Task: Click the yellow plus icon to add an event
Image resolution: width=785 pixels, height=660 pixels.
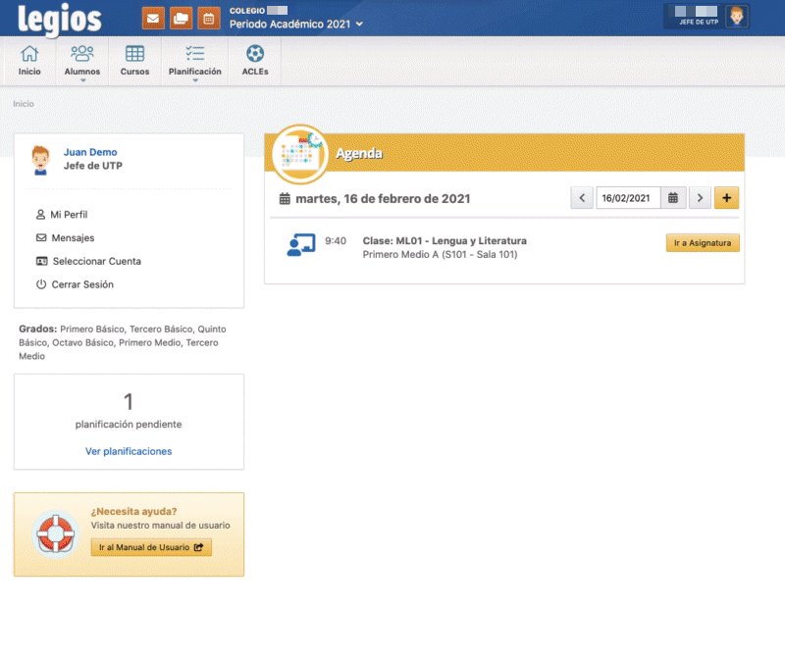Action: 726,197
